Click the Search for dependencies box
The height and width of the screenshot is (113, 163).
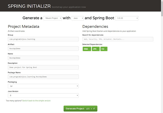click(x=118, y=39)
